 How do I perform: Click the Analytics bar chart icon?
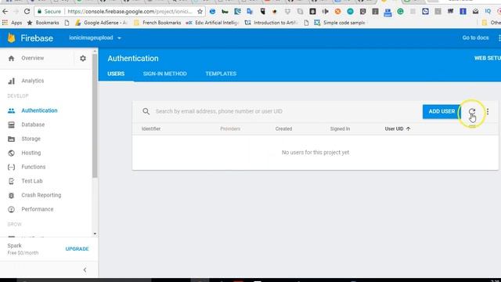[12, 81]
